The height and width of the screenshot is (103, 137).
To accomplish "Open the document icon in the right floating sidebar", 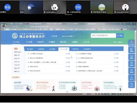I will [x=131, y=50].
